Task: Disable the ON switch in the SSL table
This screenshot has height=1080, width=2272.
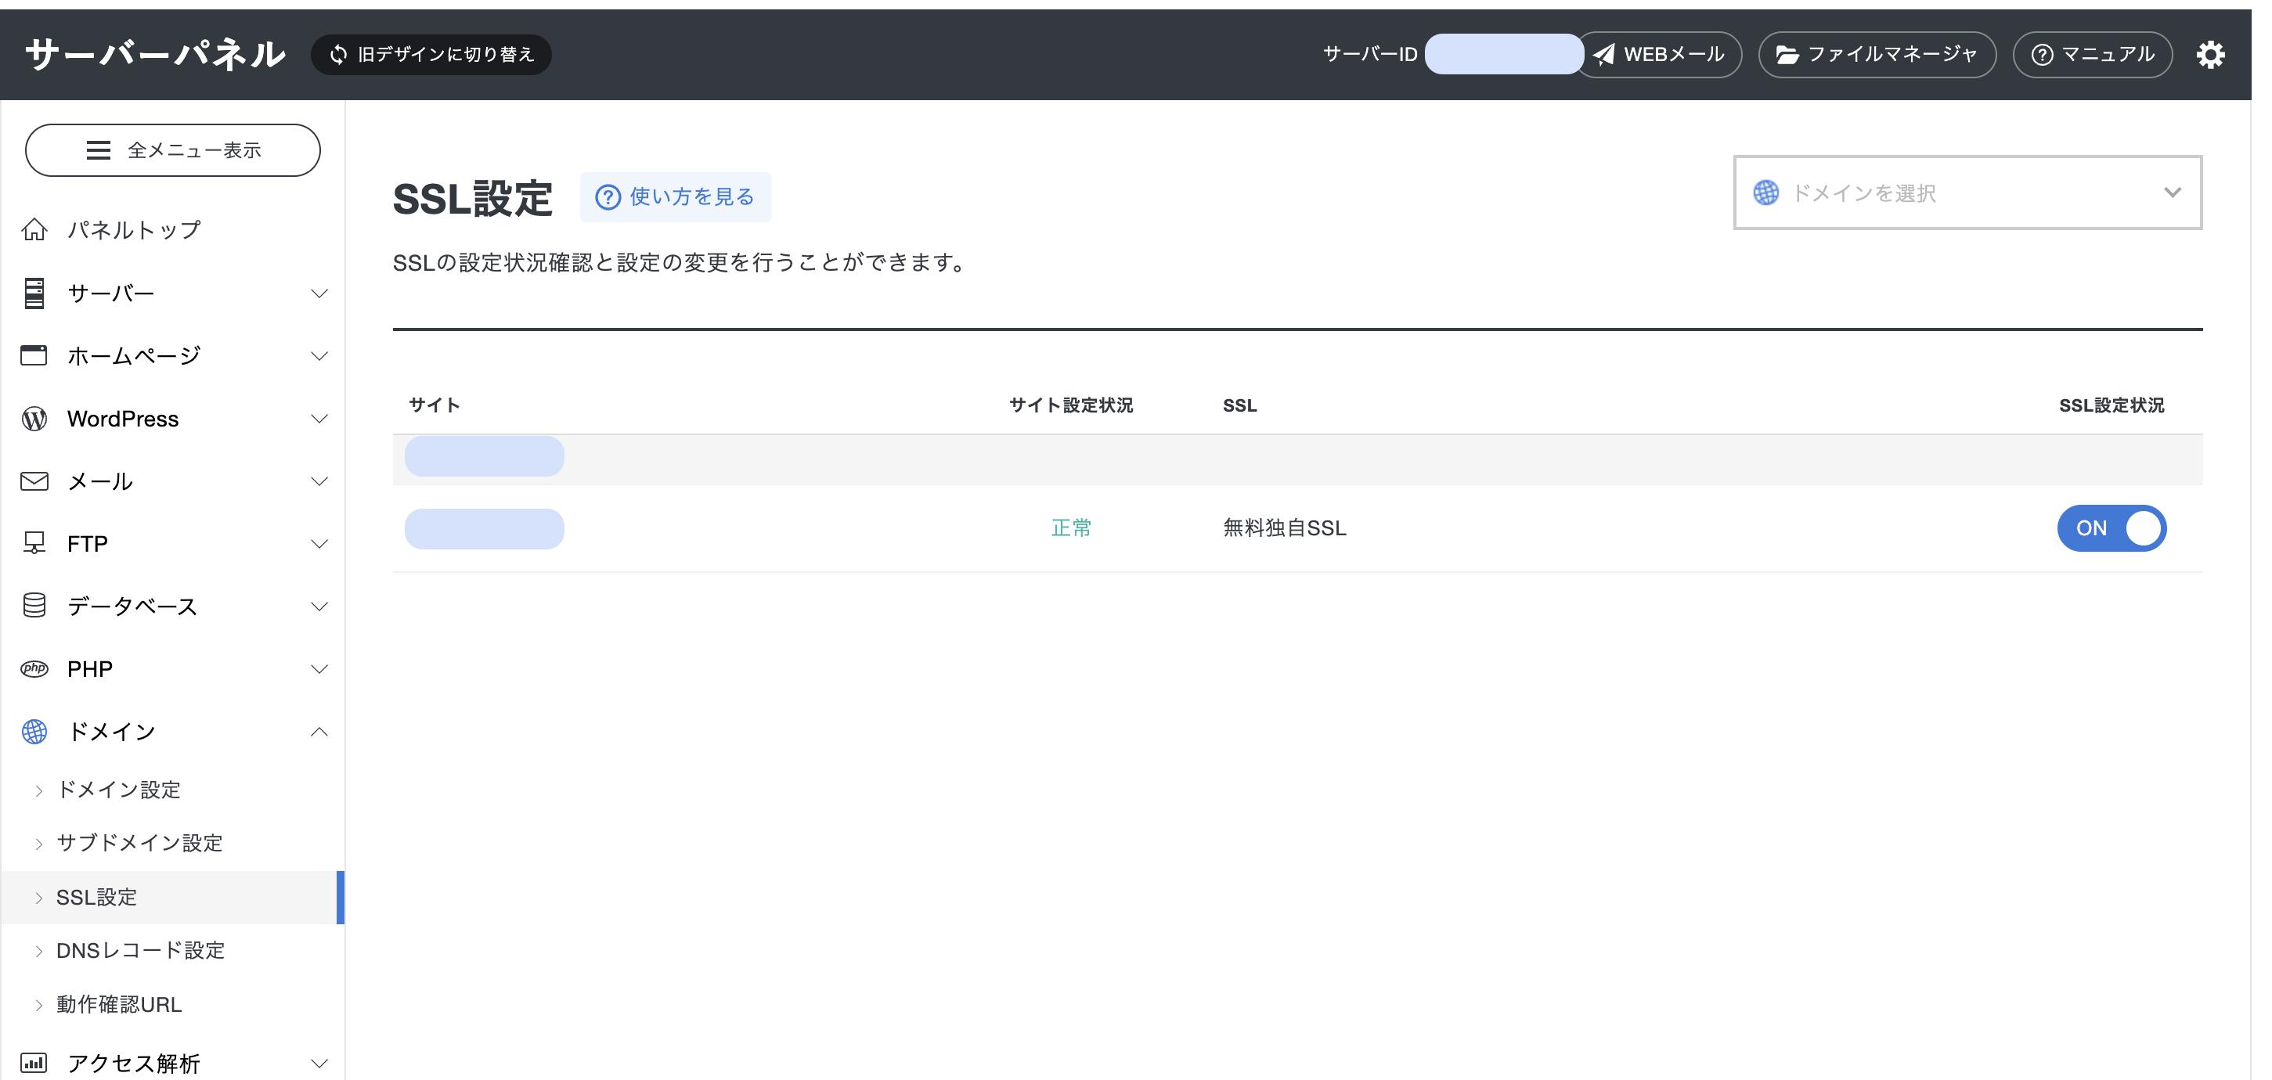Action: click(x=2112, y=527)
